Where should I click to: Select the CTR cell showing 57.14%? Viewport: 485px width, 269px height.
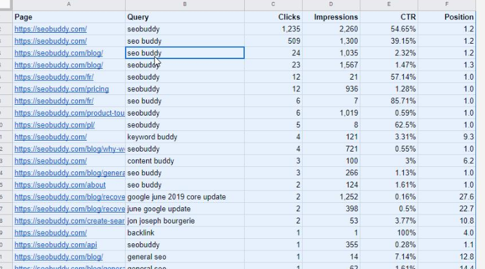coord(389,77)
